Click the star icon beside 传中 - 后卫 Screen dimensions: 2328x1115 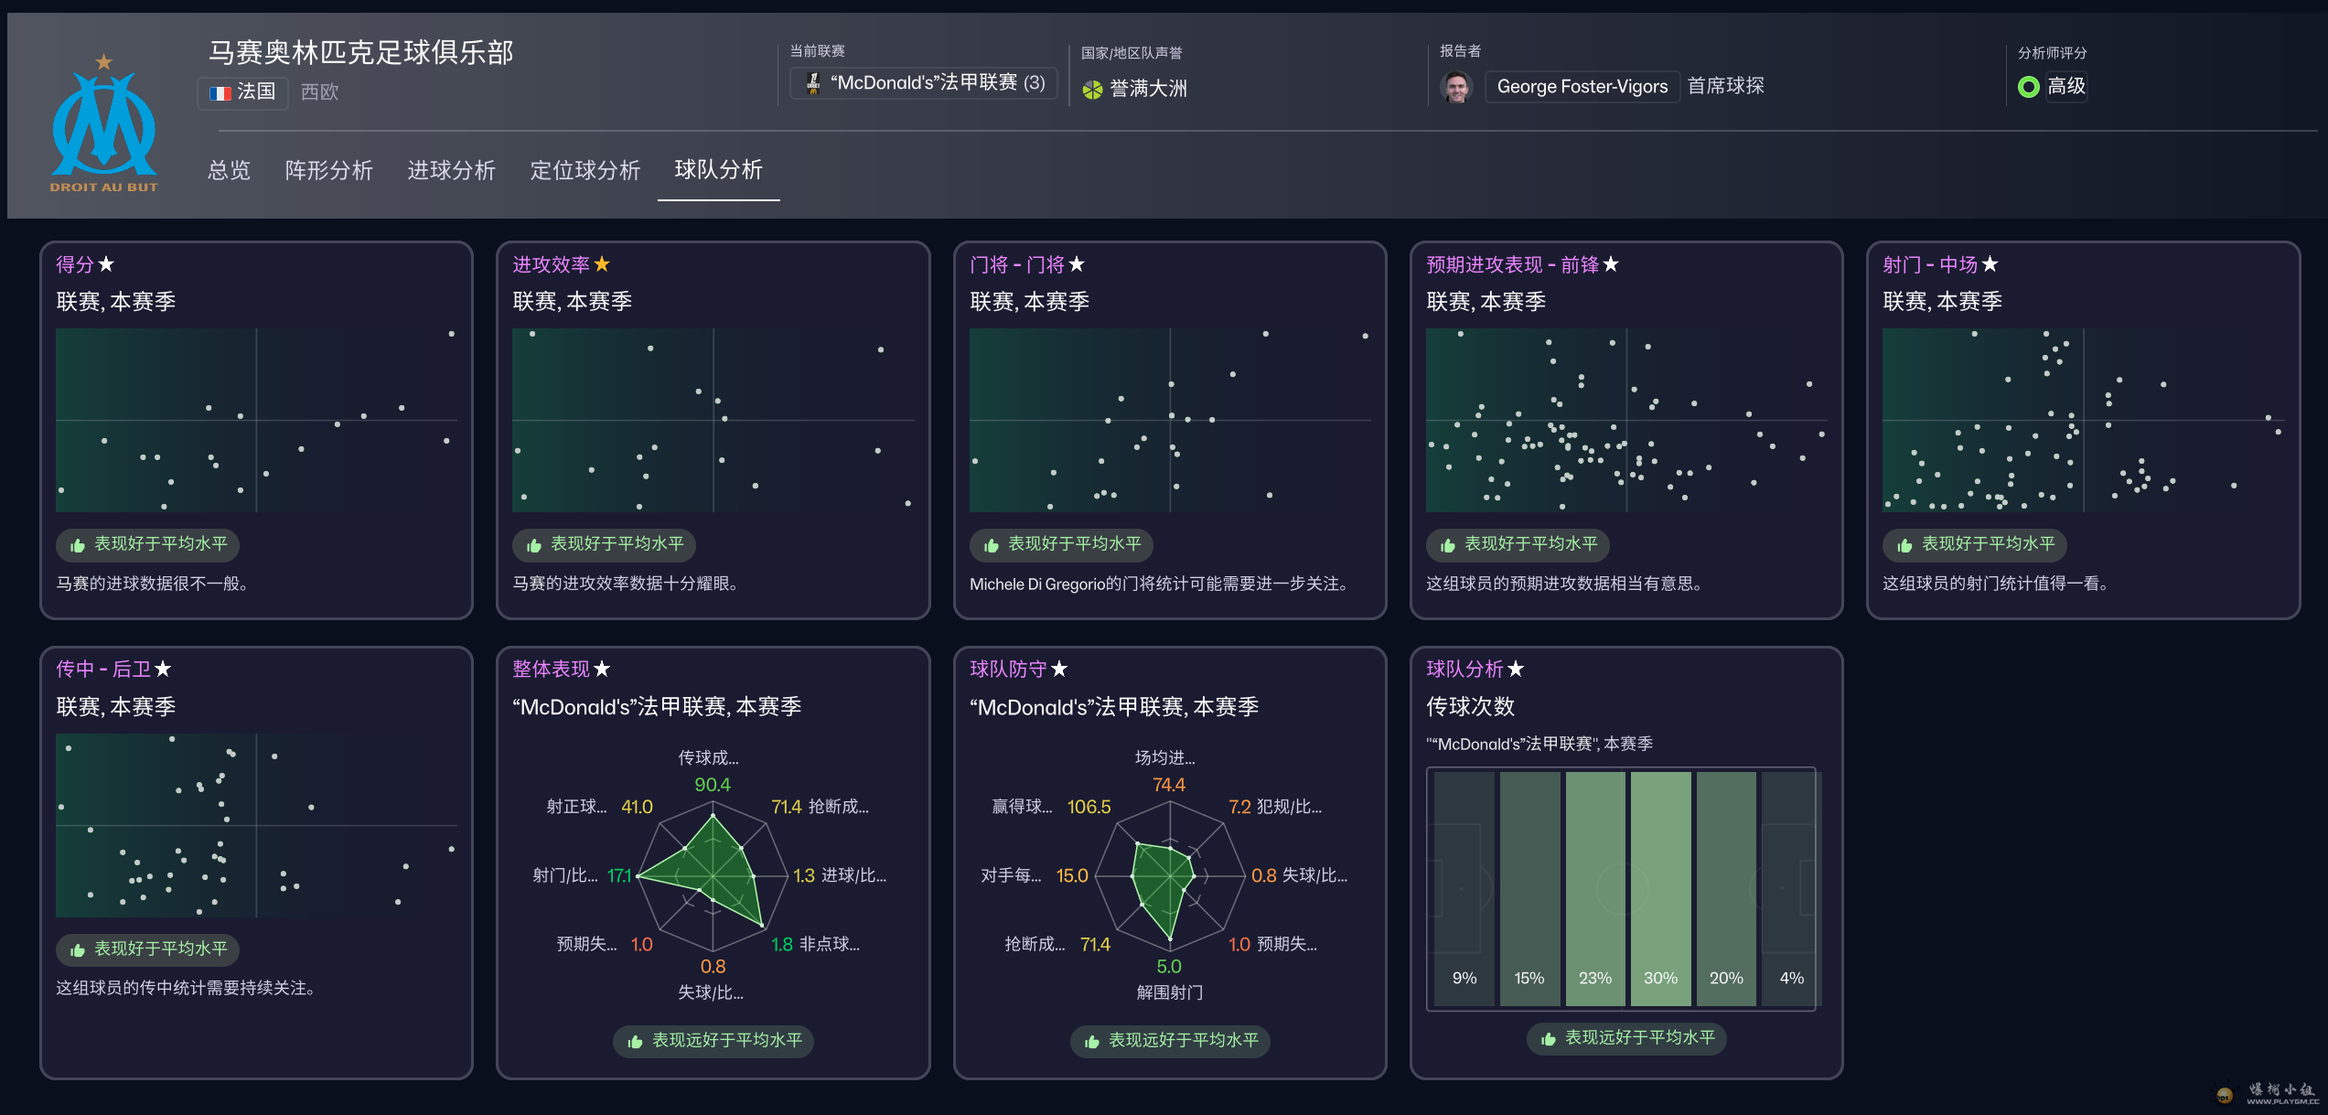click(163, 669)
